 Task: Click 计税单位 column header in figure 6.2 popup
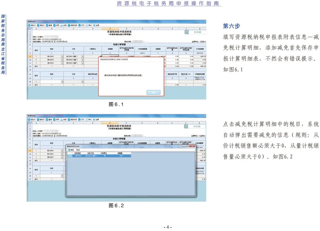coord(104,153)
